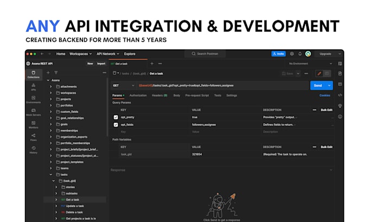Click the comment mode icon
This screenshot has height=222, width=369.
327,74
